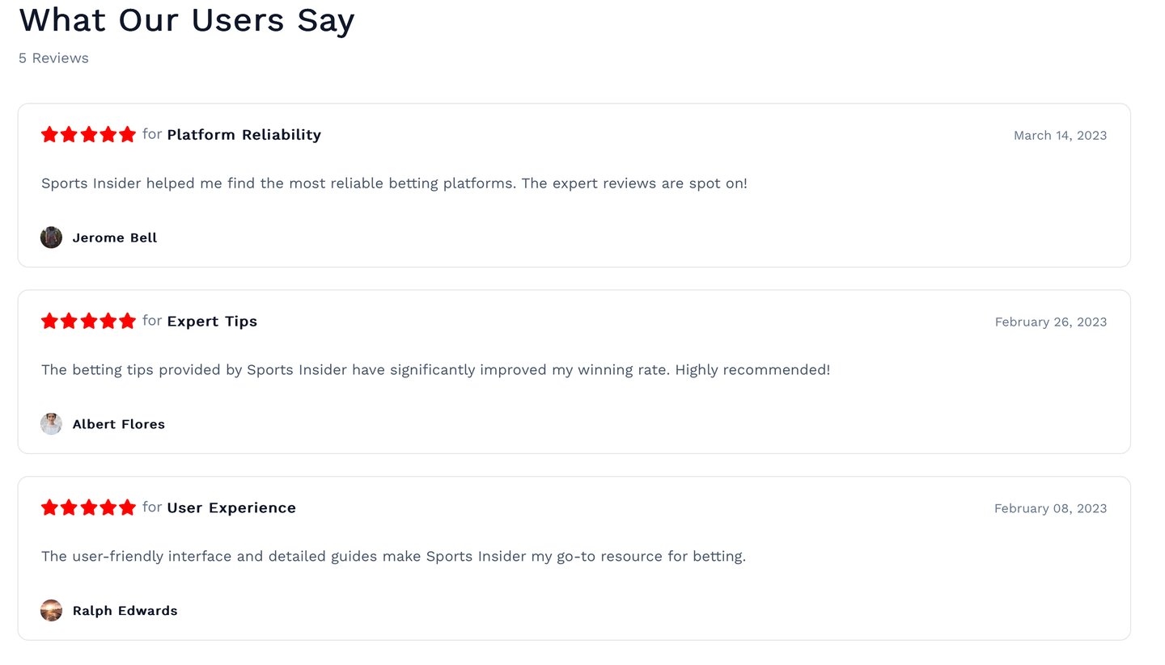Click Jerome Bell's avatar photo

pos(51,238)
